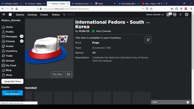Click the ROBLOX creator link
The height and width of the screenshot is (109, 194).
(84, 31)
